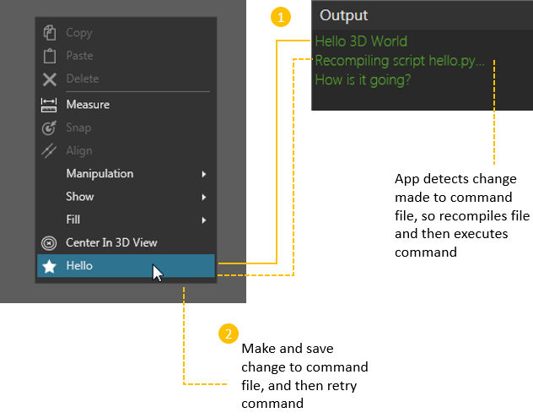Click the 'Hello 3D World' output line

click(x=361, y=41)
